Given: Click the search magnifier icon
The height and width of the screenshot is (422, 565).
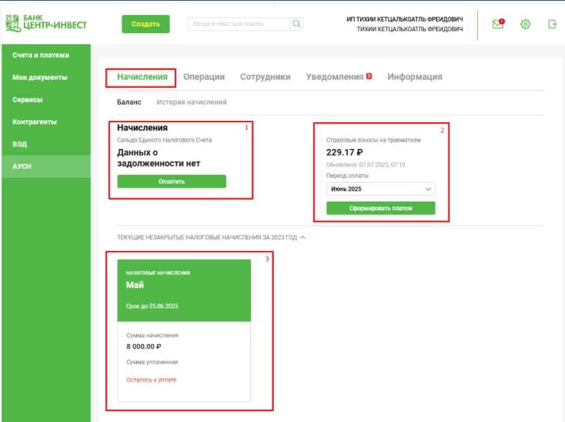Looking at the screenshot, I should (296, 24).
